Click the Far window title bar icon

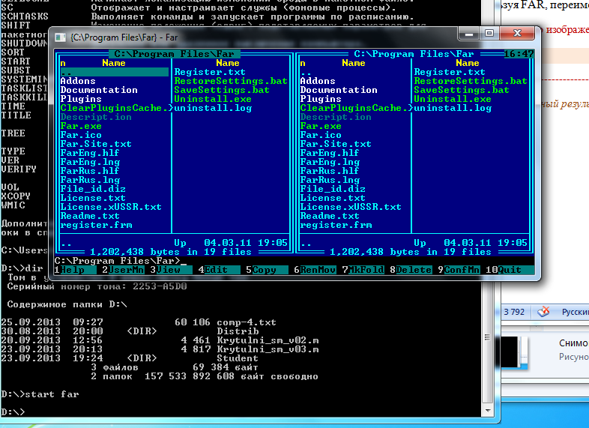point(60,37)
